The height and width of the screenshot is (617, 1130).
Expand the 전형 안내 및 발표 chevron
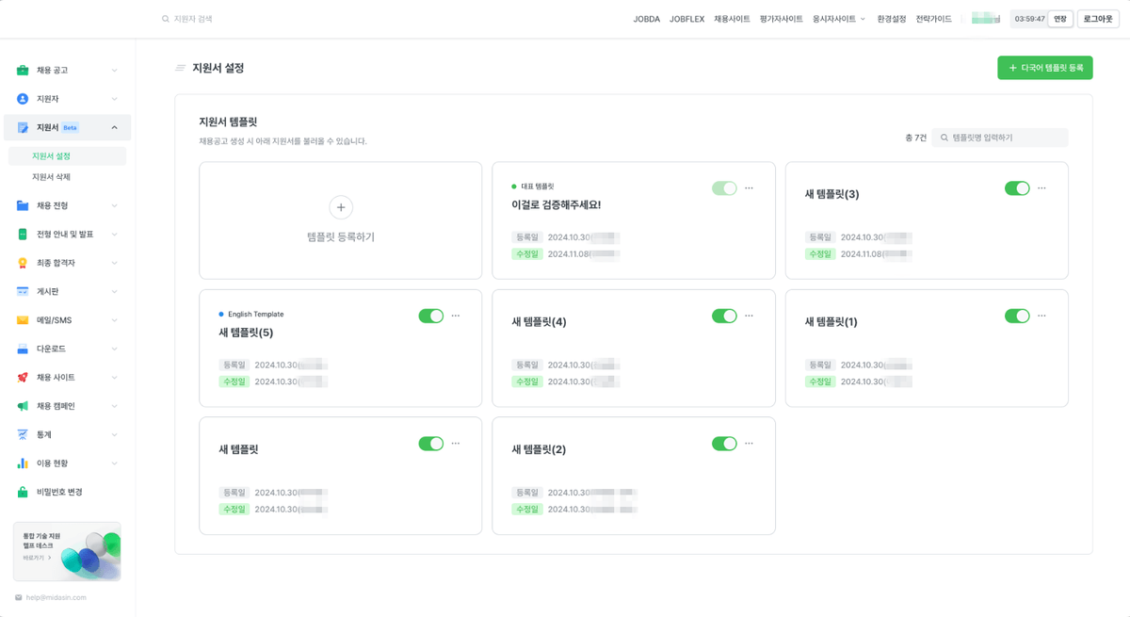[114, 235]
